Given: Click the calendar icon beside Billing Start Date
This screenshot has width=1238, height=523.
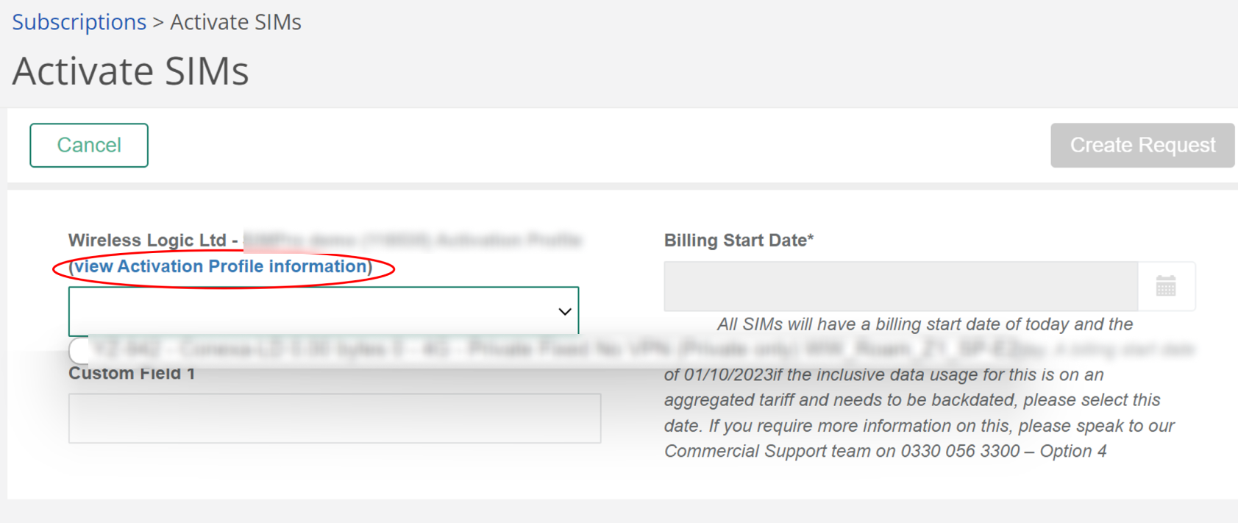Looking at the screenshot, I should (1167, 286).
